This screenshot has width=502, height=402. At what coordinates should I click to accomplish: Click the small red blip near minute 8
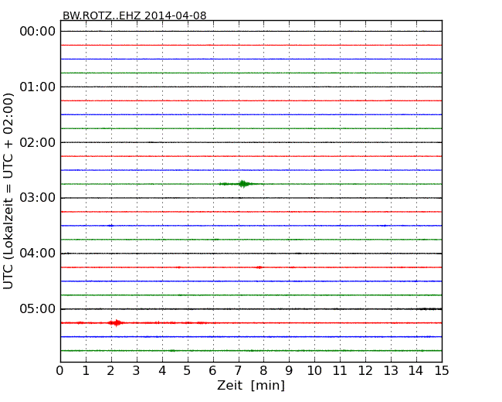pyautogui.click(x=259, y=267)
